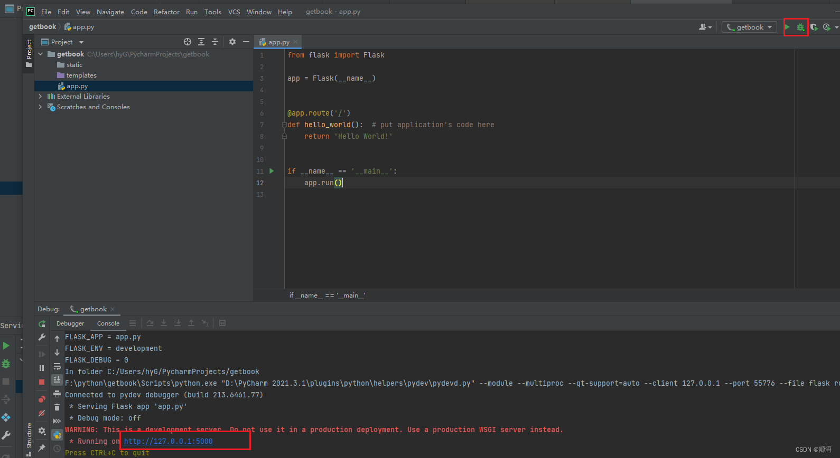Pause the program in debug panel
This screenshot has height=458, width=840.
click(42, 368)
